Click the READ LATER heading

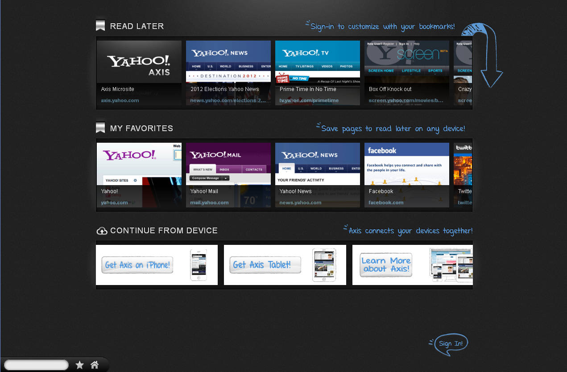[137, 26]
